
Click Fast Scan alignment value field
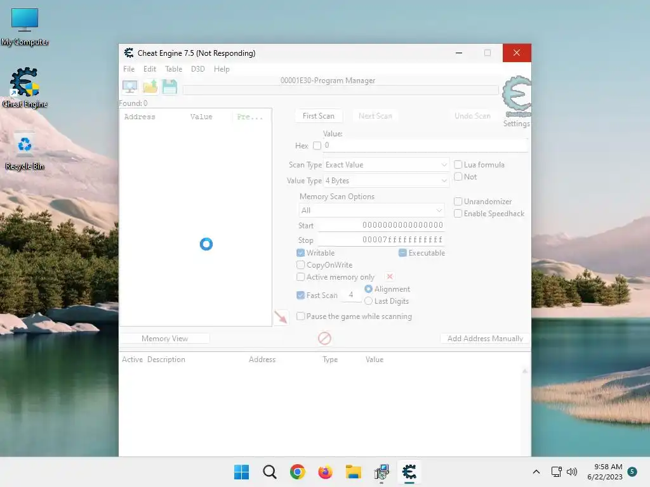[352, 295]
